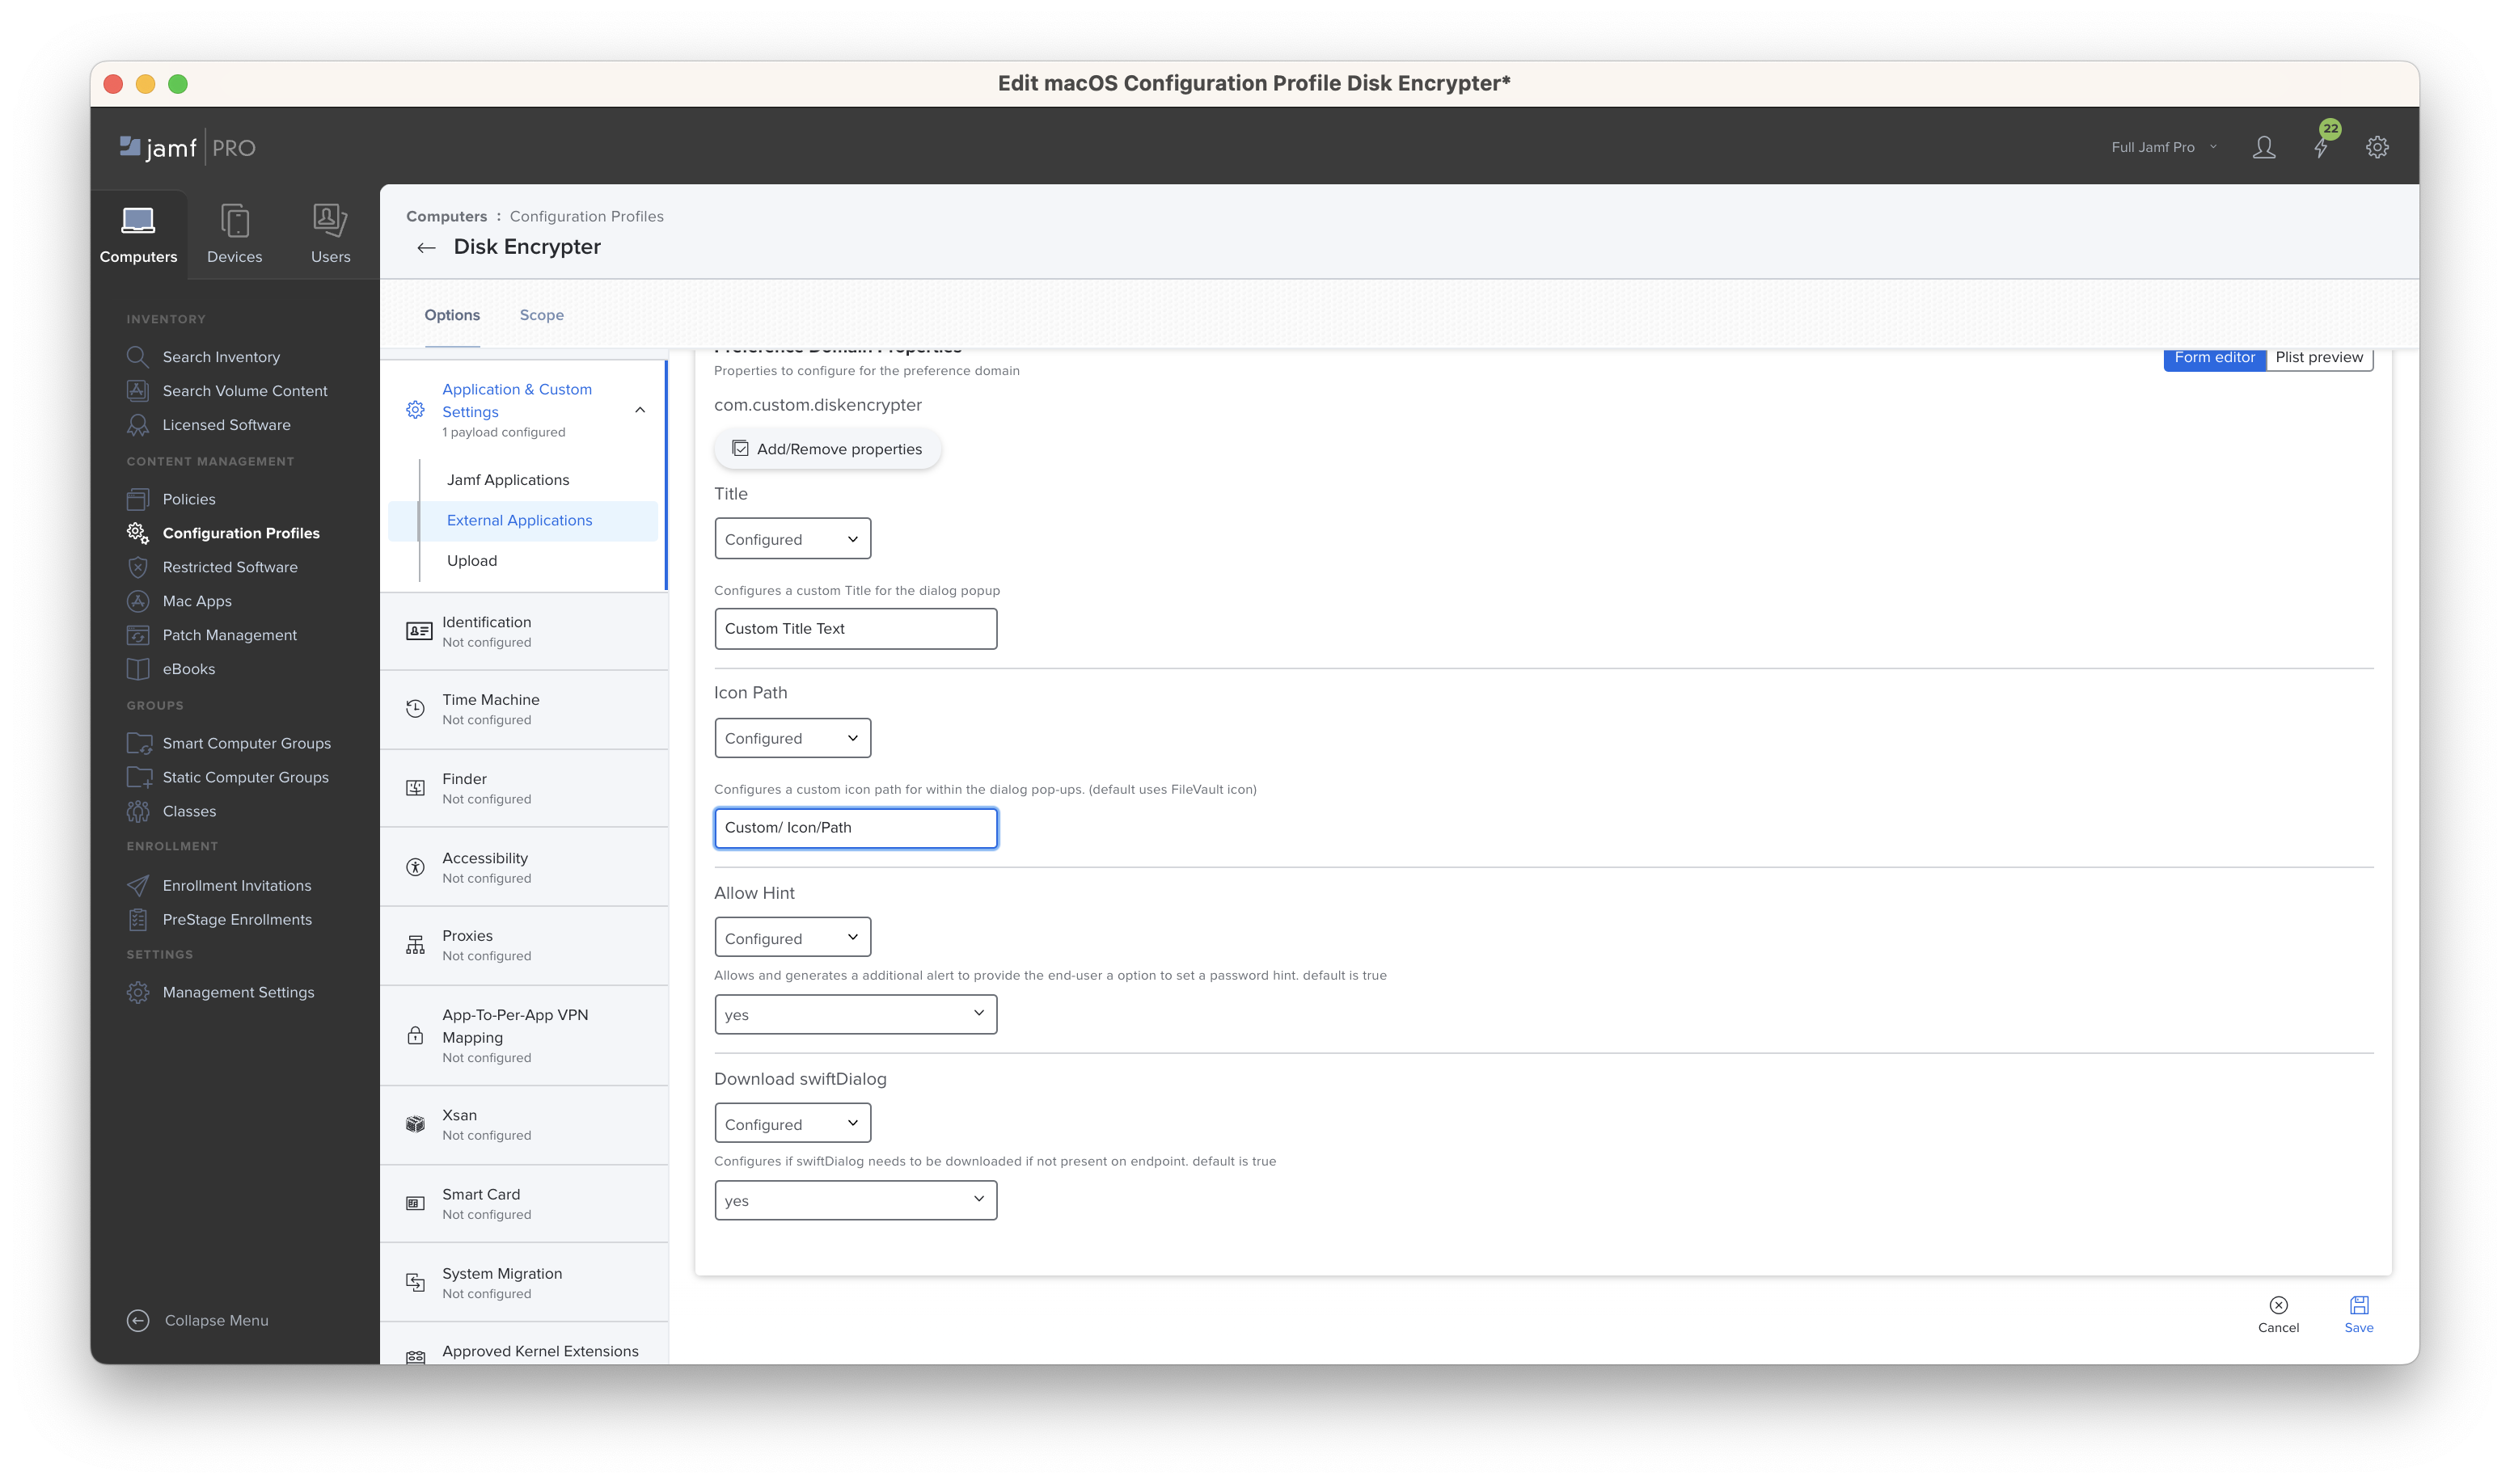Screen dimensions: 2510x1484
Task: Open the Download swiftDialog value dropdown
Action: point(856,1199)
